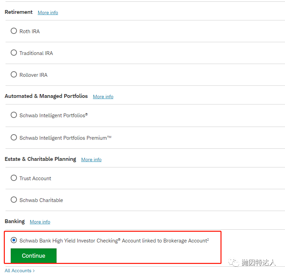Select the Trust Account radio button
This screenshot has height=275, width=285.
click(14, 178)
